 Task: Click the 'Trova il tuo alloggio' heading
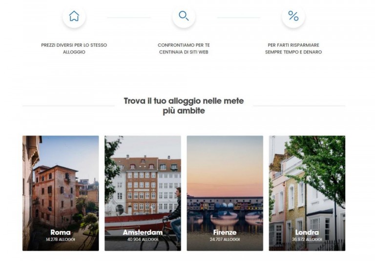pyautogui.click(x=184, y=106)
